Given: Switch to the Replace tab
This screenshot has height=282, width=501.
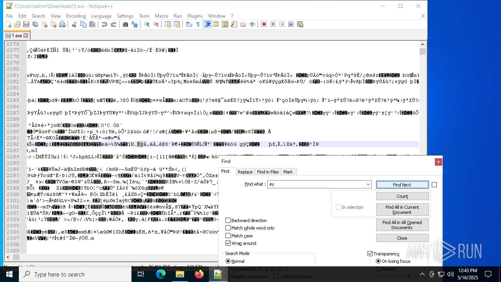Looking at the screenshot, I should [245, 172].
